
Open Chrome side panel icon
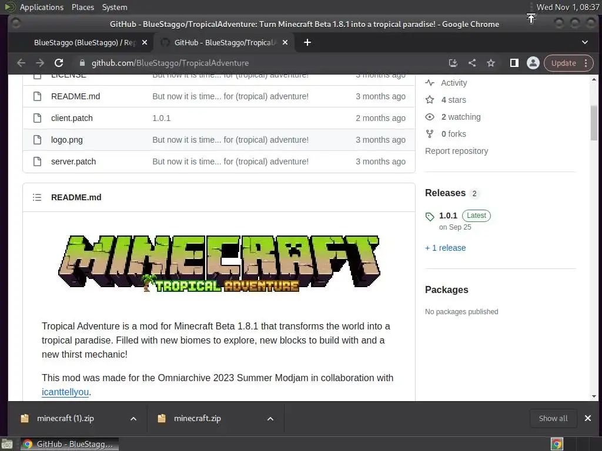pyautogui.click(x=514, y=63)
